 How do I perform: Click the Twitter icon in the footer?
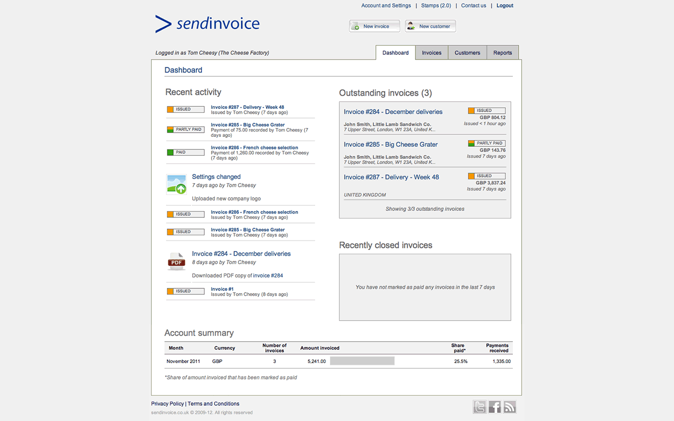[x=480, y=407]
